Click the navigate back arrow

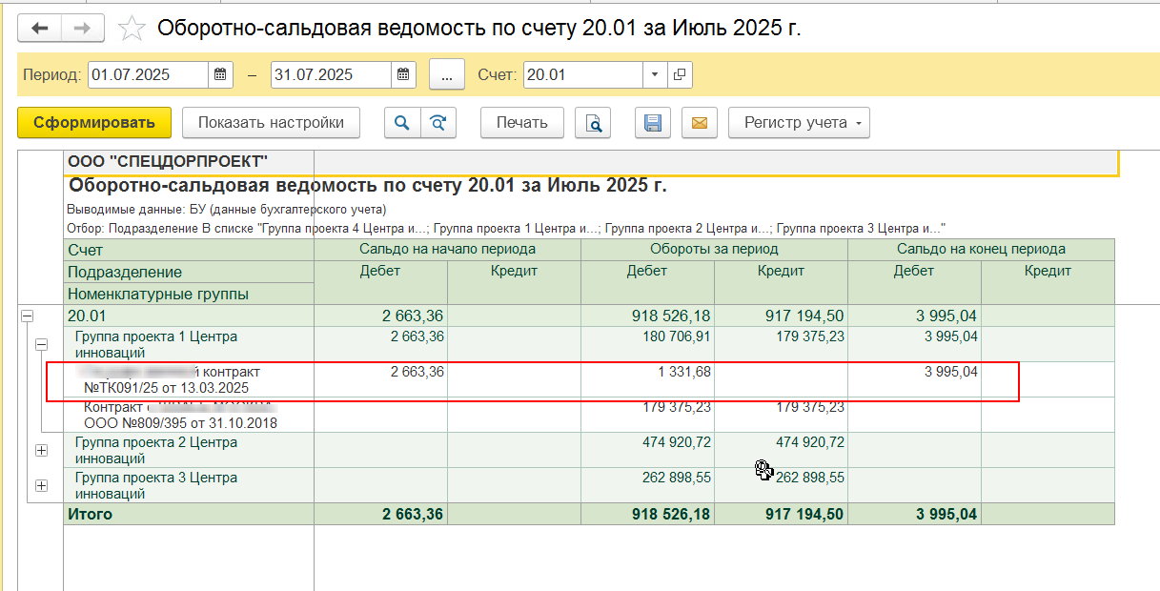39,28
